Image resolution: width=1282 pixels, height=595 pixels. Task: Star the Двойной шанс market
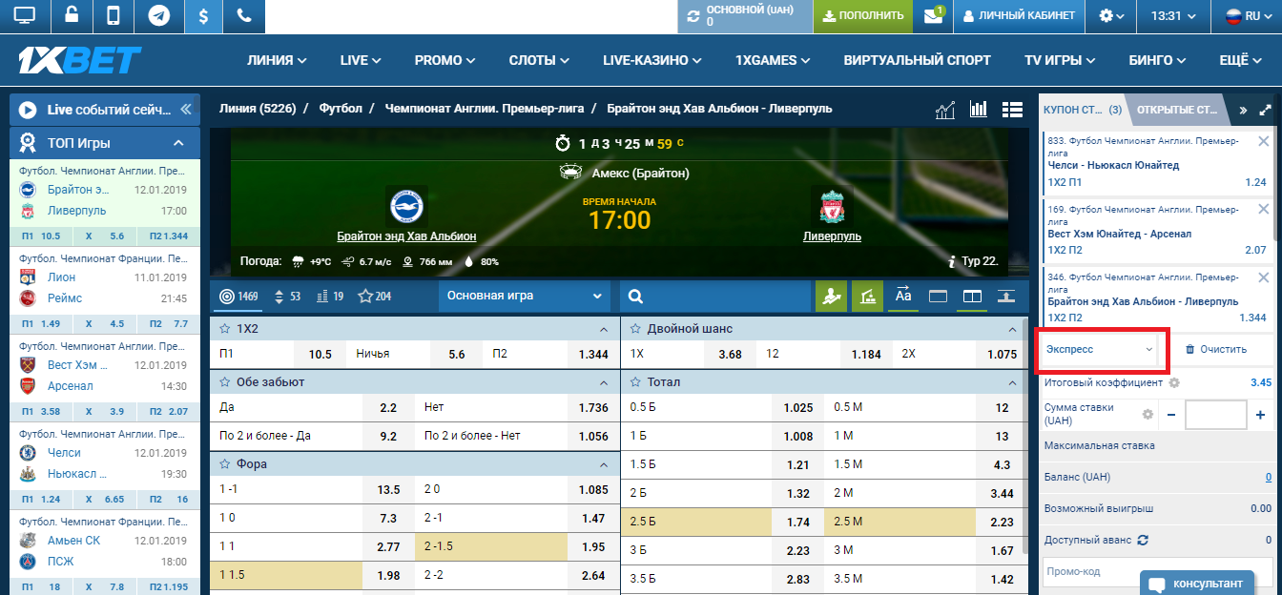[x=636, y=328]
